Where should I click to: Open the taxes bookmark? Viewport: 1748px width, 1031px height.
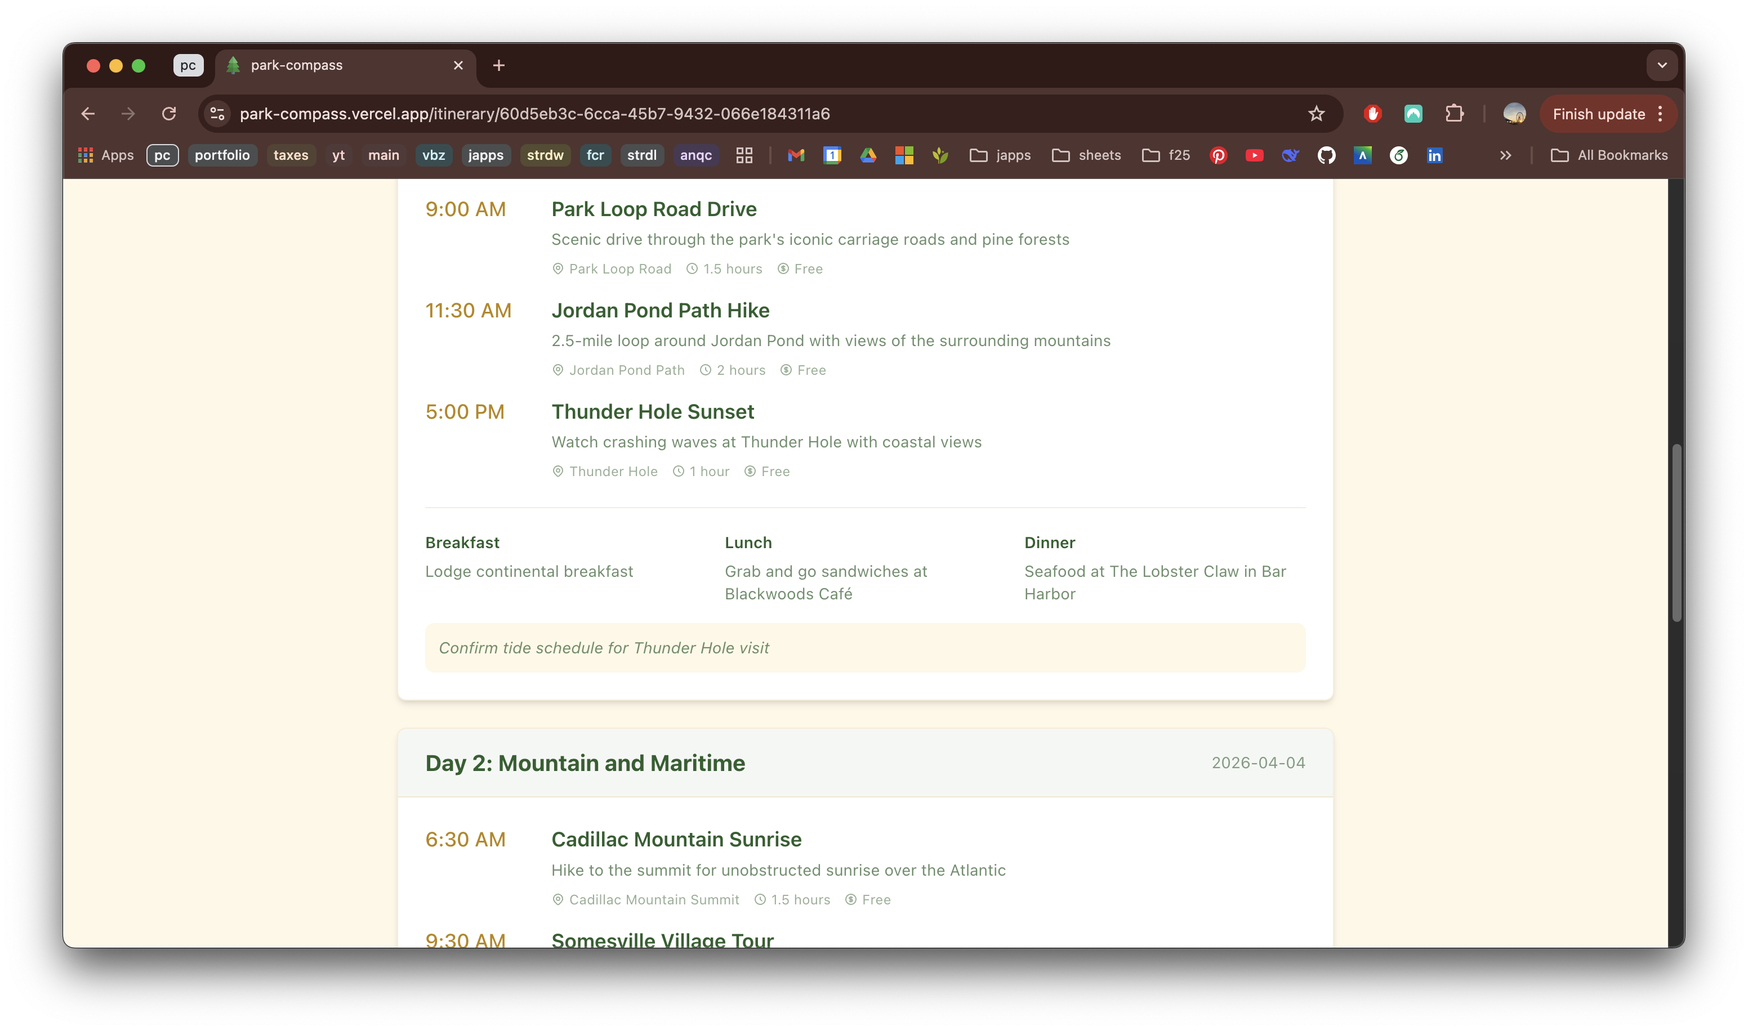[291, 155]
